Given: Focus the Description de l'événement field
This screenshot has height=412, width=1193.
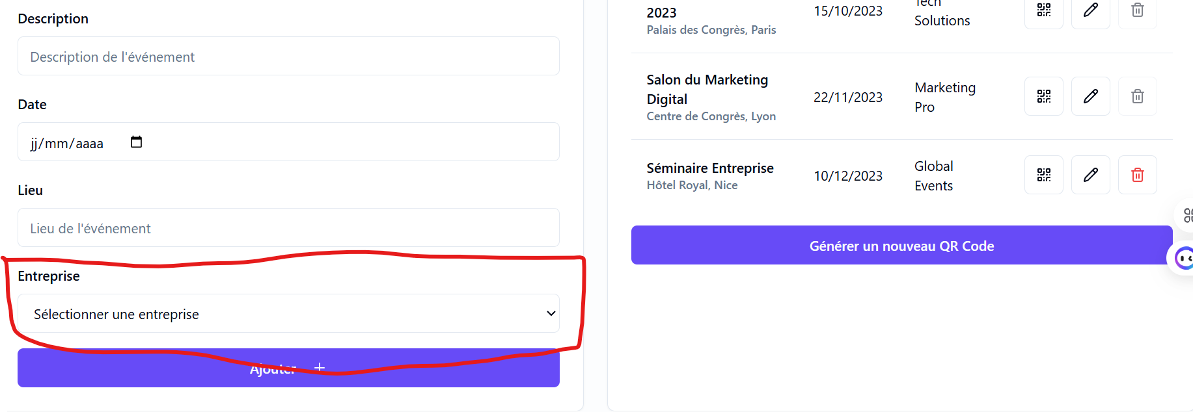Looking at the screenshot, I should pyautogui.click(x=288, y=56).
